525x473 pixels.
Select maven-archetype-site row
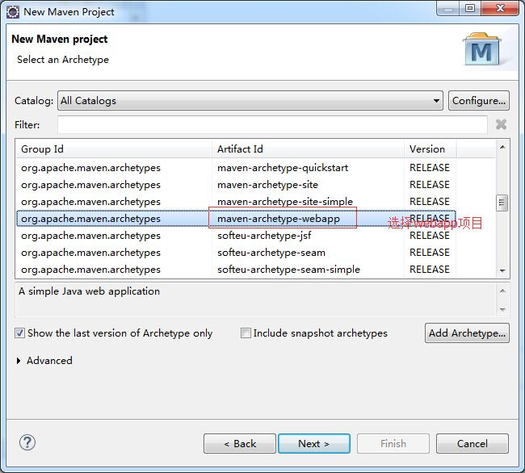pos(236,185)
